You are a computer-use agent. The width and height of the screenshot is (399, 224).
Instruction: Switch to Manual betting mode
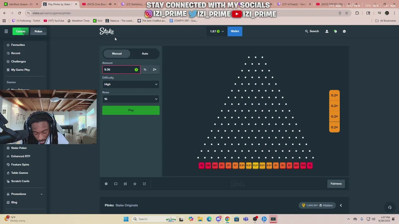[117, 54]
